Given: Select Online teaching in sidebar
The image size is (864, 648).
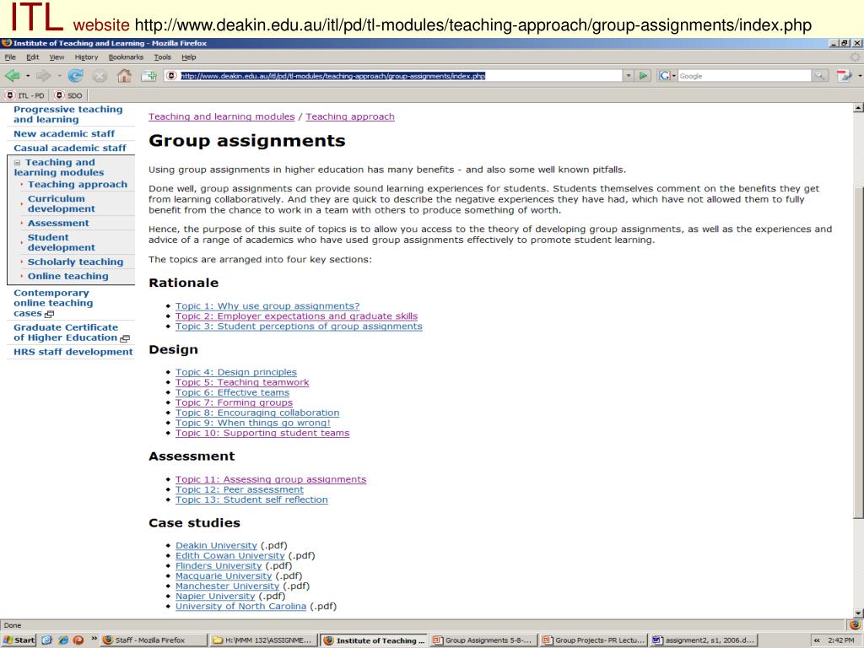Looking at the screenshot, I should tap(67, 276).
